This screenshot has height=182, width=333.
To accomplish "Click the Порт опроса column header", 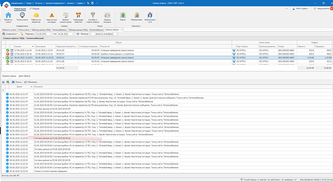I will [247, 46].
